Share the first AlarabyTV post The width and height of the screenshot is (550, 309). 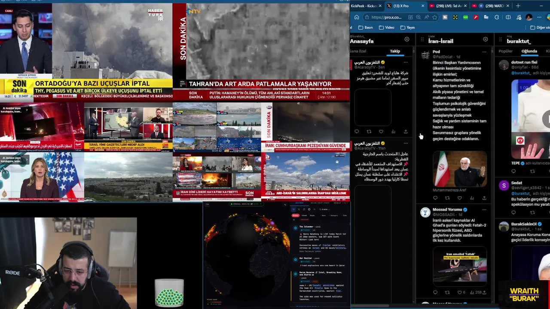coord(405,131)
